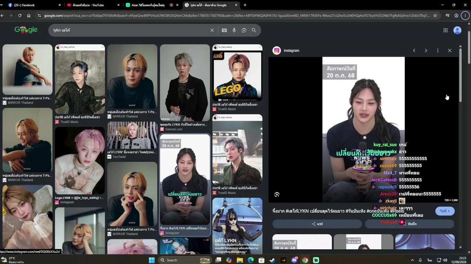Open the Windows Start menu
The height and width of the screenshot is (264, 471).
point(152,260)
